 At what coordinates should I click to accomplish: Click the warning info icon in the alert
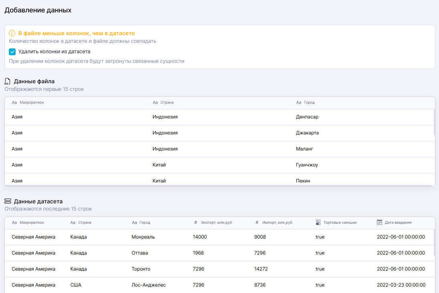tap(12, 33)
